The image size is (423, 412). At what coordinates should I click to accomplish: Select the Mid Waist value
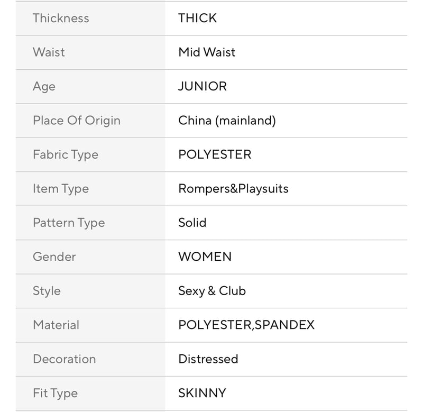point(207,52)
